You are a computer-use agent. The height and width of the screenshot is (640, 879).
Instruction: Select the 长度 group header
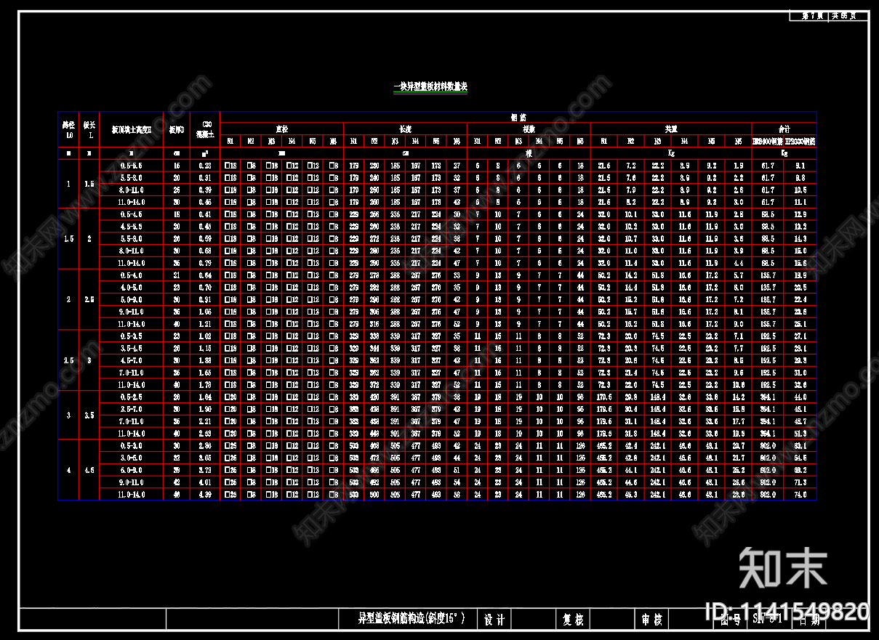click(405, 128)
